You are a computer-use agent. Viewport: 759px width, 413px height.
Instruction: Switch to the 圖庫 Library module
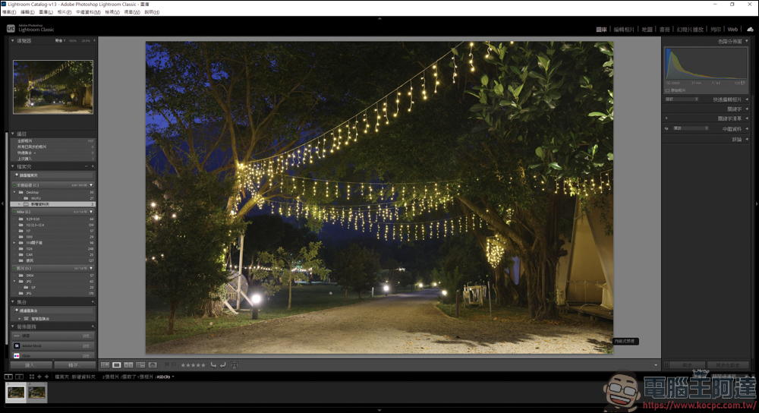pyautogui.click(x=601, y=30)
